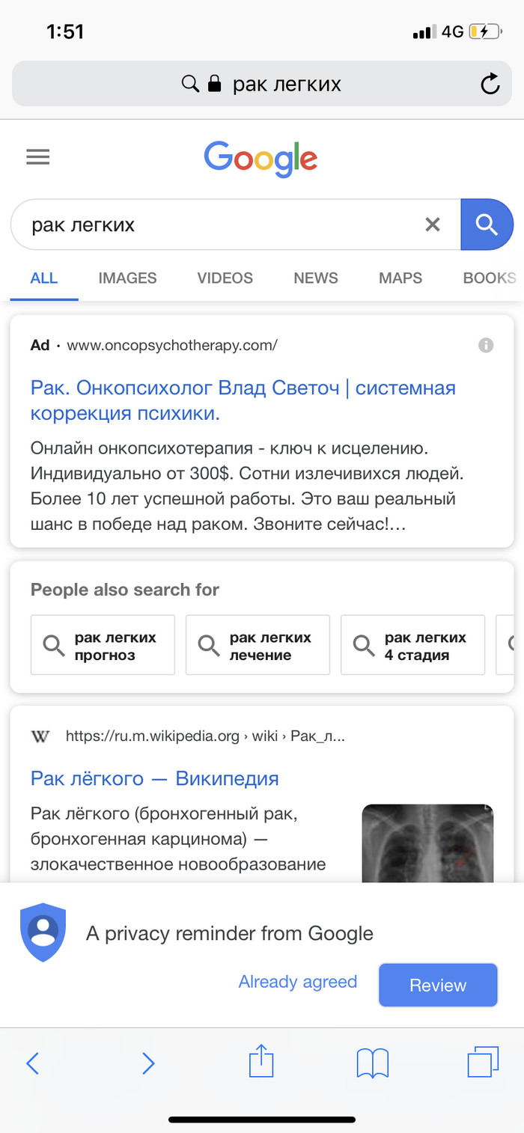Switch to the Images tab
This screenshot has height=1133, width=524.
coord(127,278)
